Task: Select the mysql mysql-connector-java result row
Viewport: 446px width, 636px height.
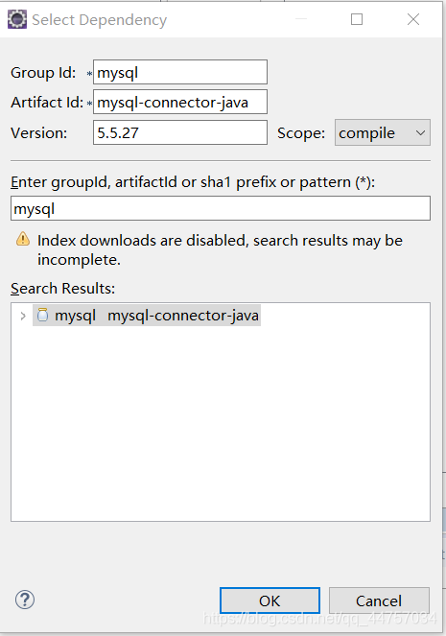Action: [147, 316]
